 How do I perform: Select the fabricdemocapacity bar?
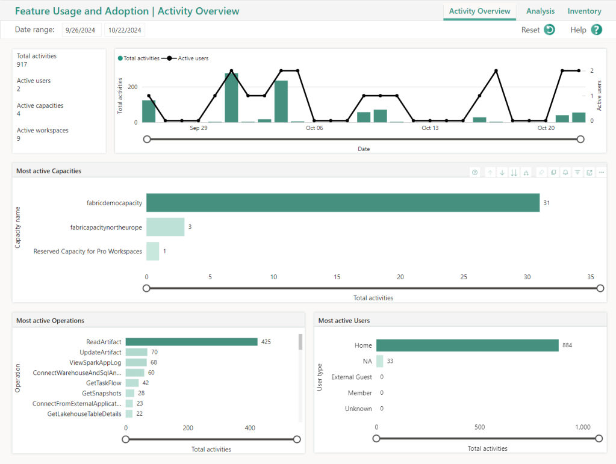(x=343, y=203)
